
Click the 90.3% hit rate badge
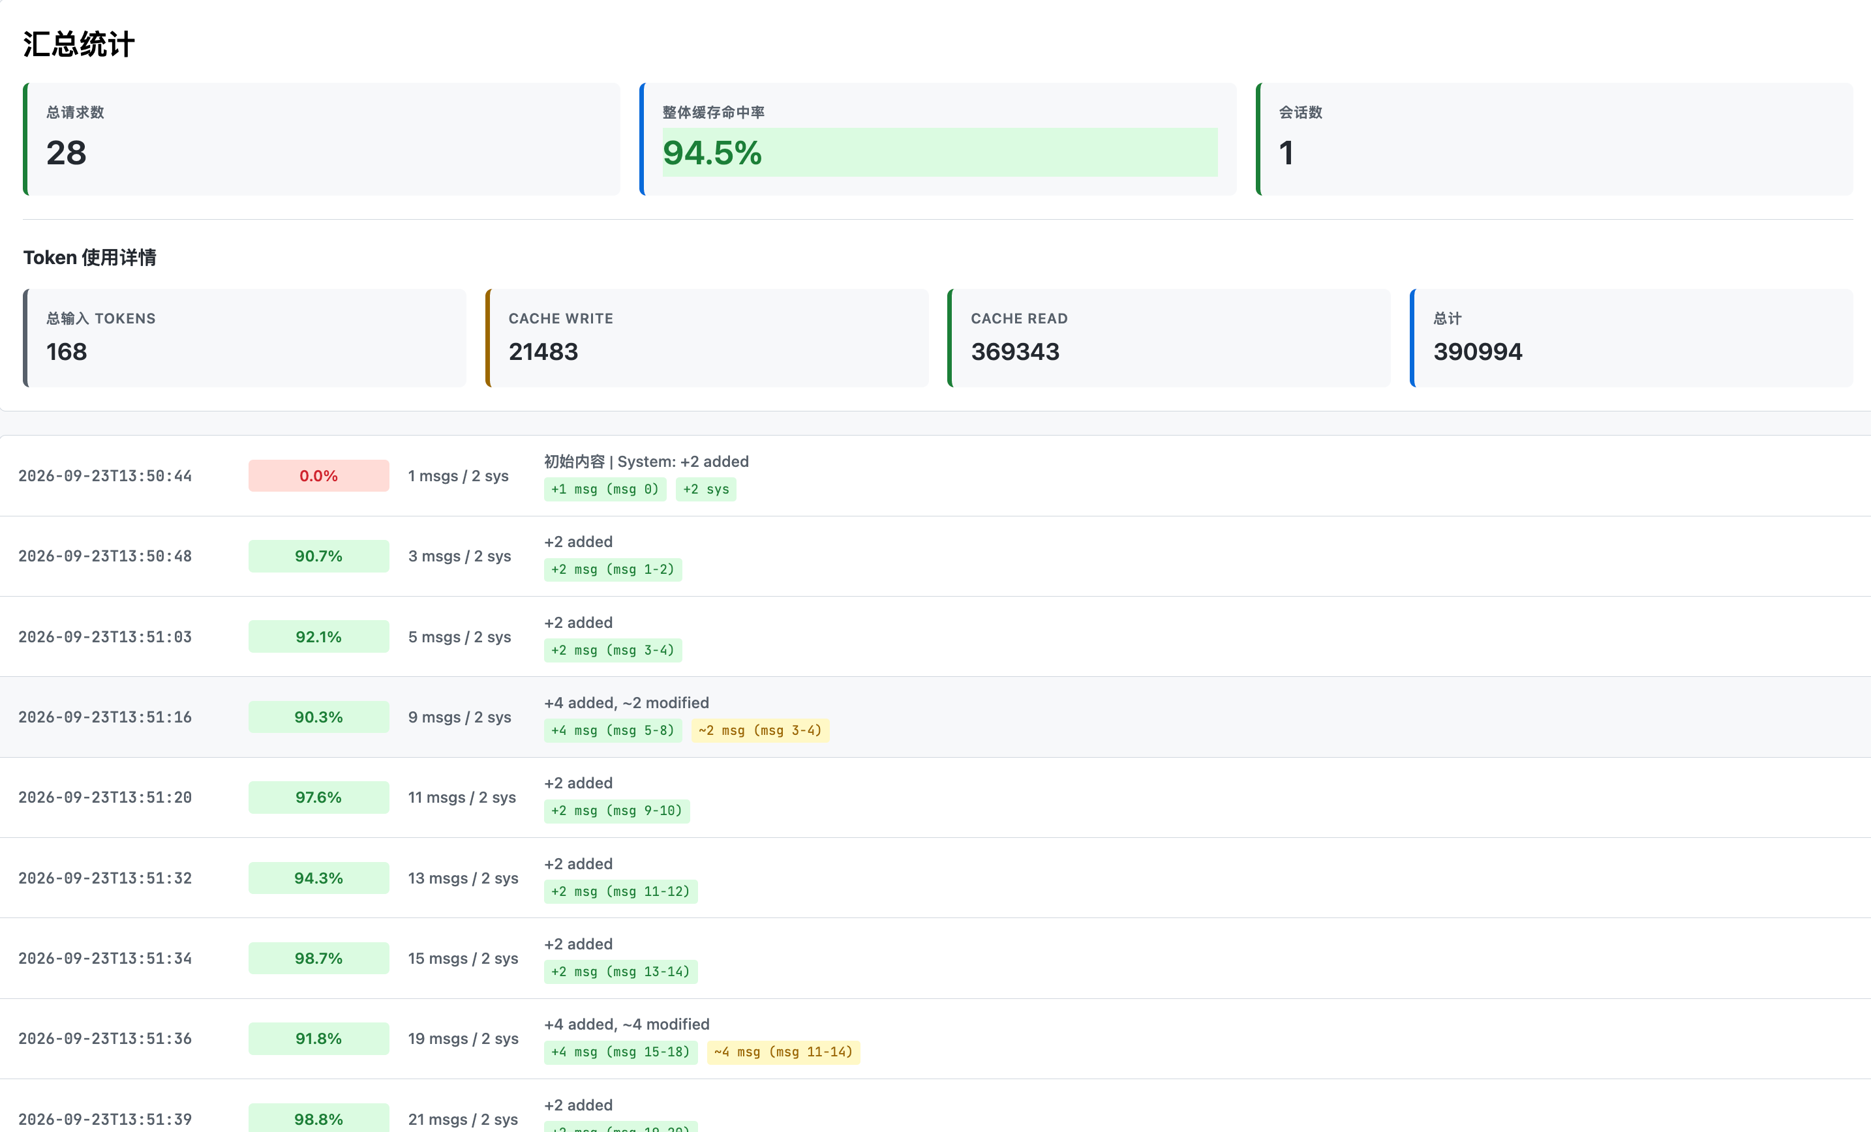(318, 717)
